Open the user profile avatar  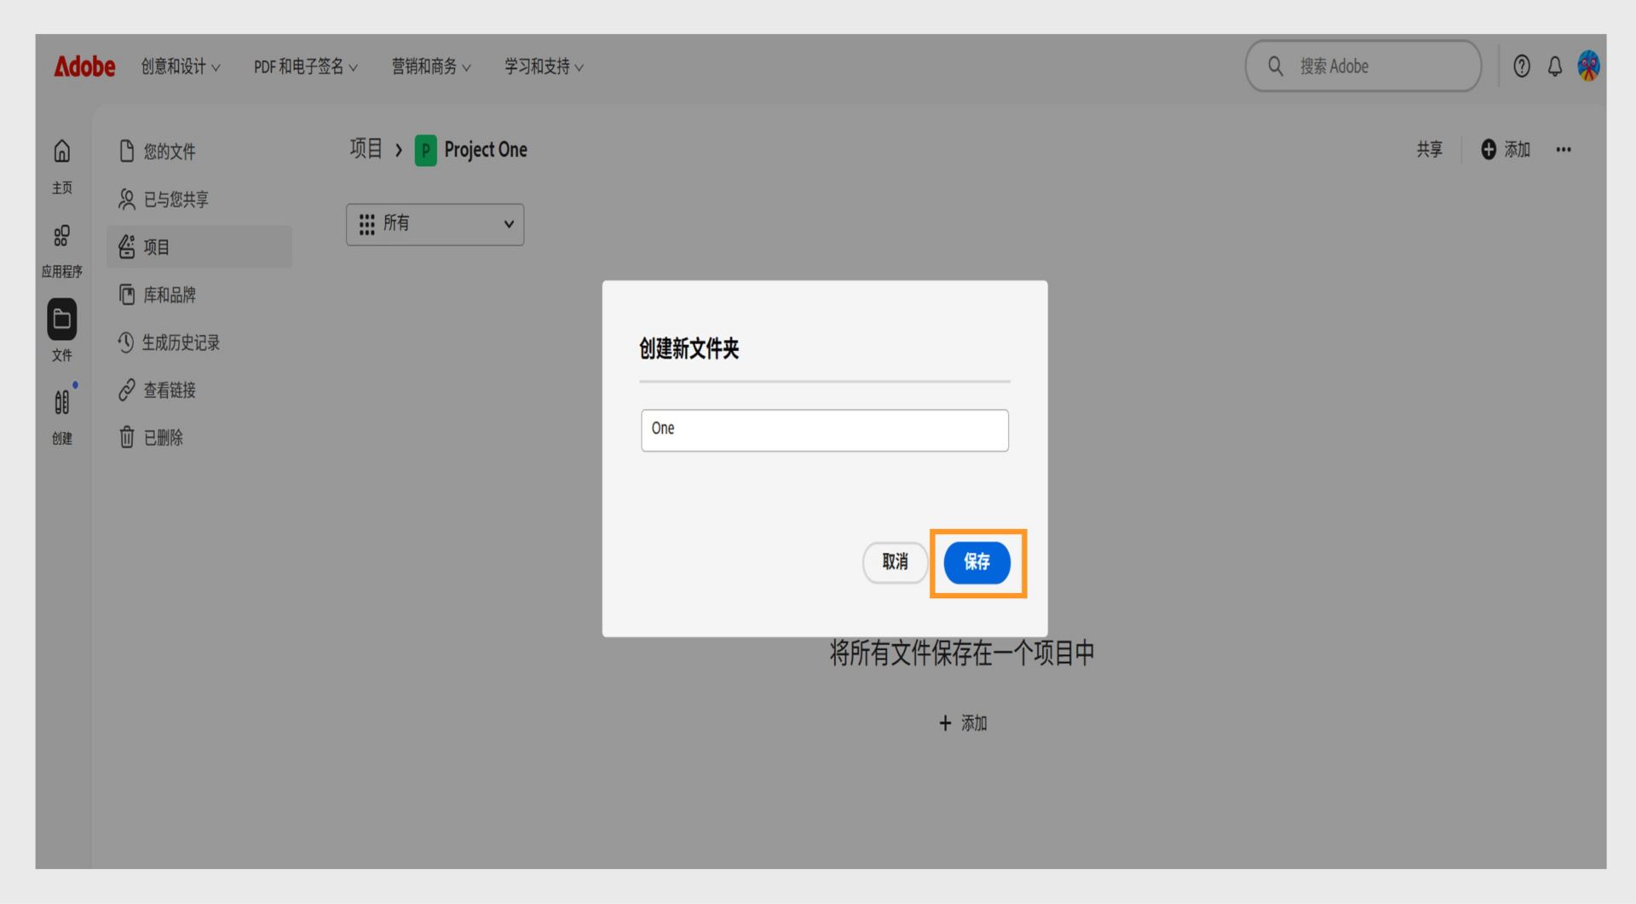[x=1588, y=66]
